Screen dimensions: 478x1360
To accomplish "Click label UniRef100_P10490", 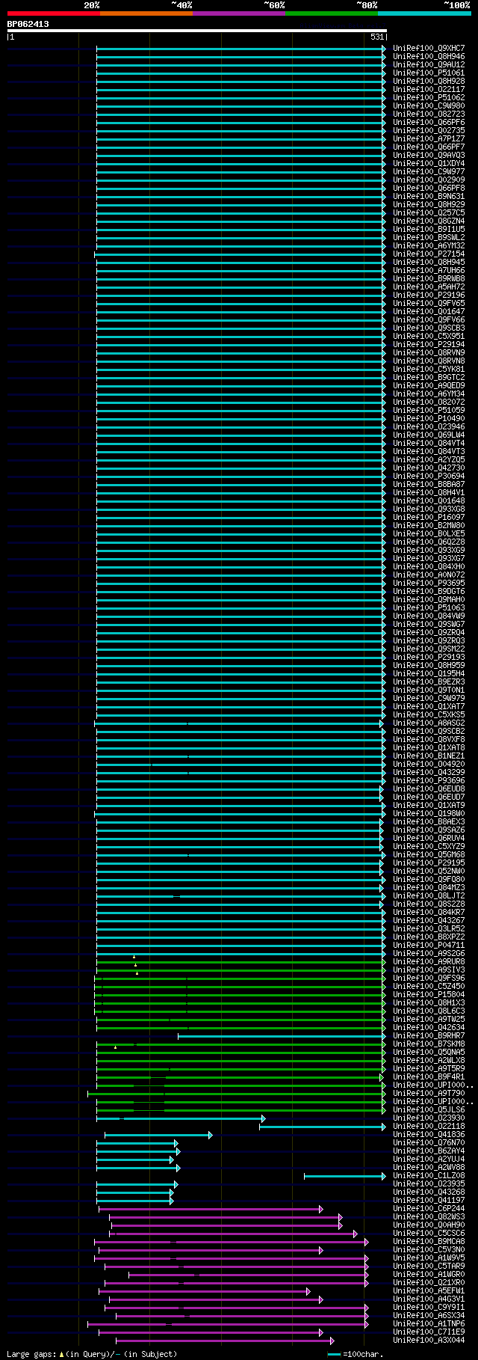I will coord(429,418).
